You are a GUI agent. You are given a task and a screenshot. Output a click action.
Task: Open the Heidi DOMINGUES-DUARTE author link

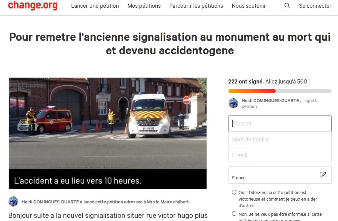coord(50,202)
